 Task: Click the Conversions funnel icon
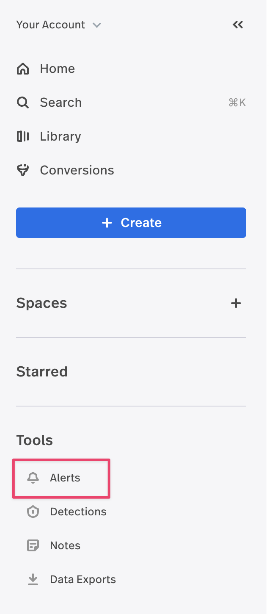click(23, 170)
